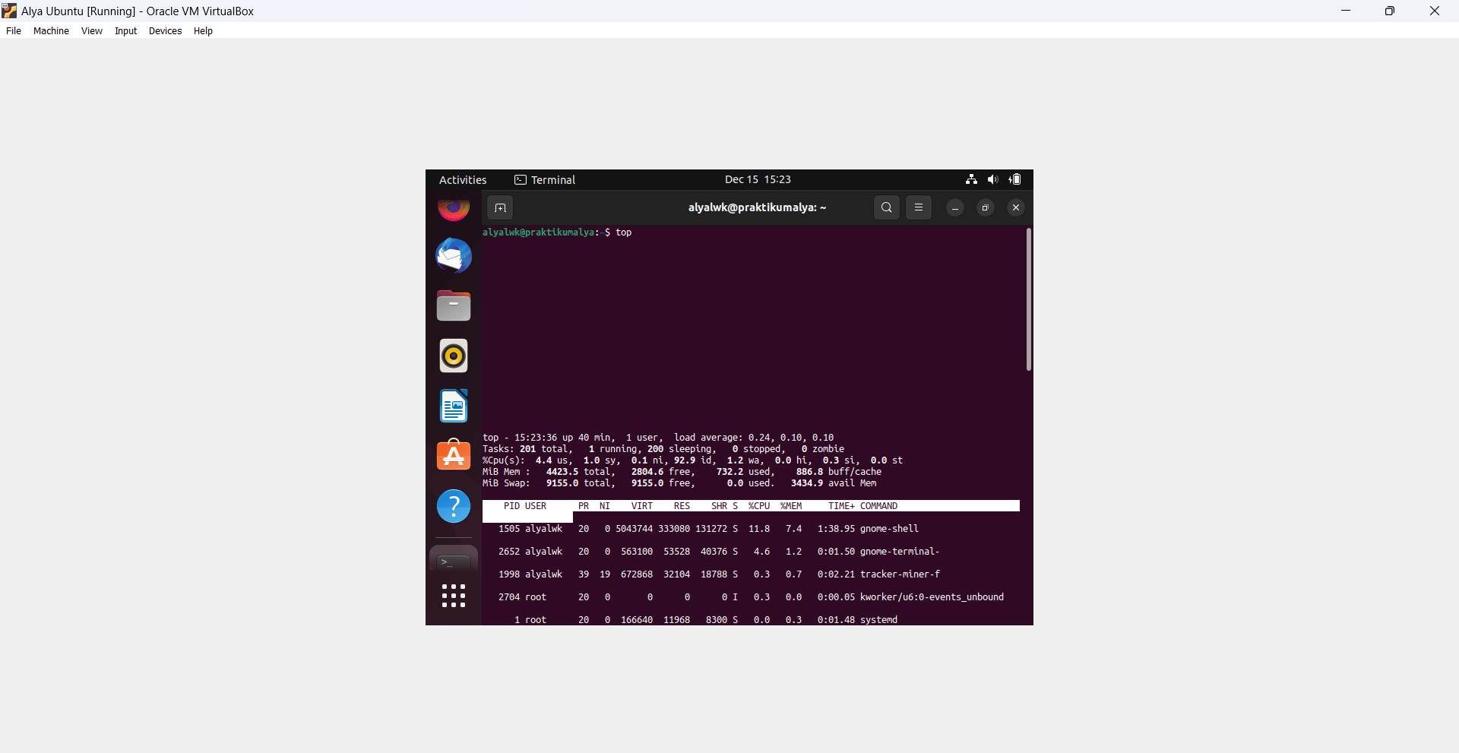Launch Rhythmbox music player from dock
The height and width of the screenshot is (753, 1459).
coord(454,356)
